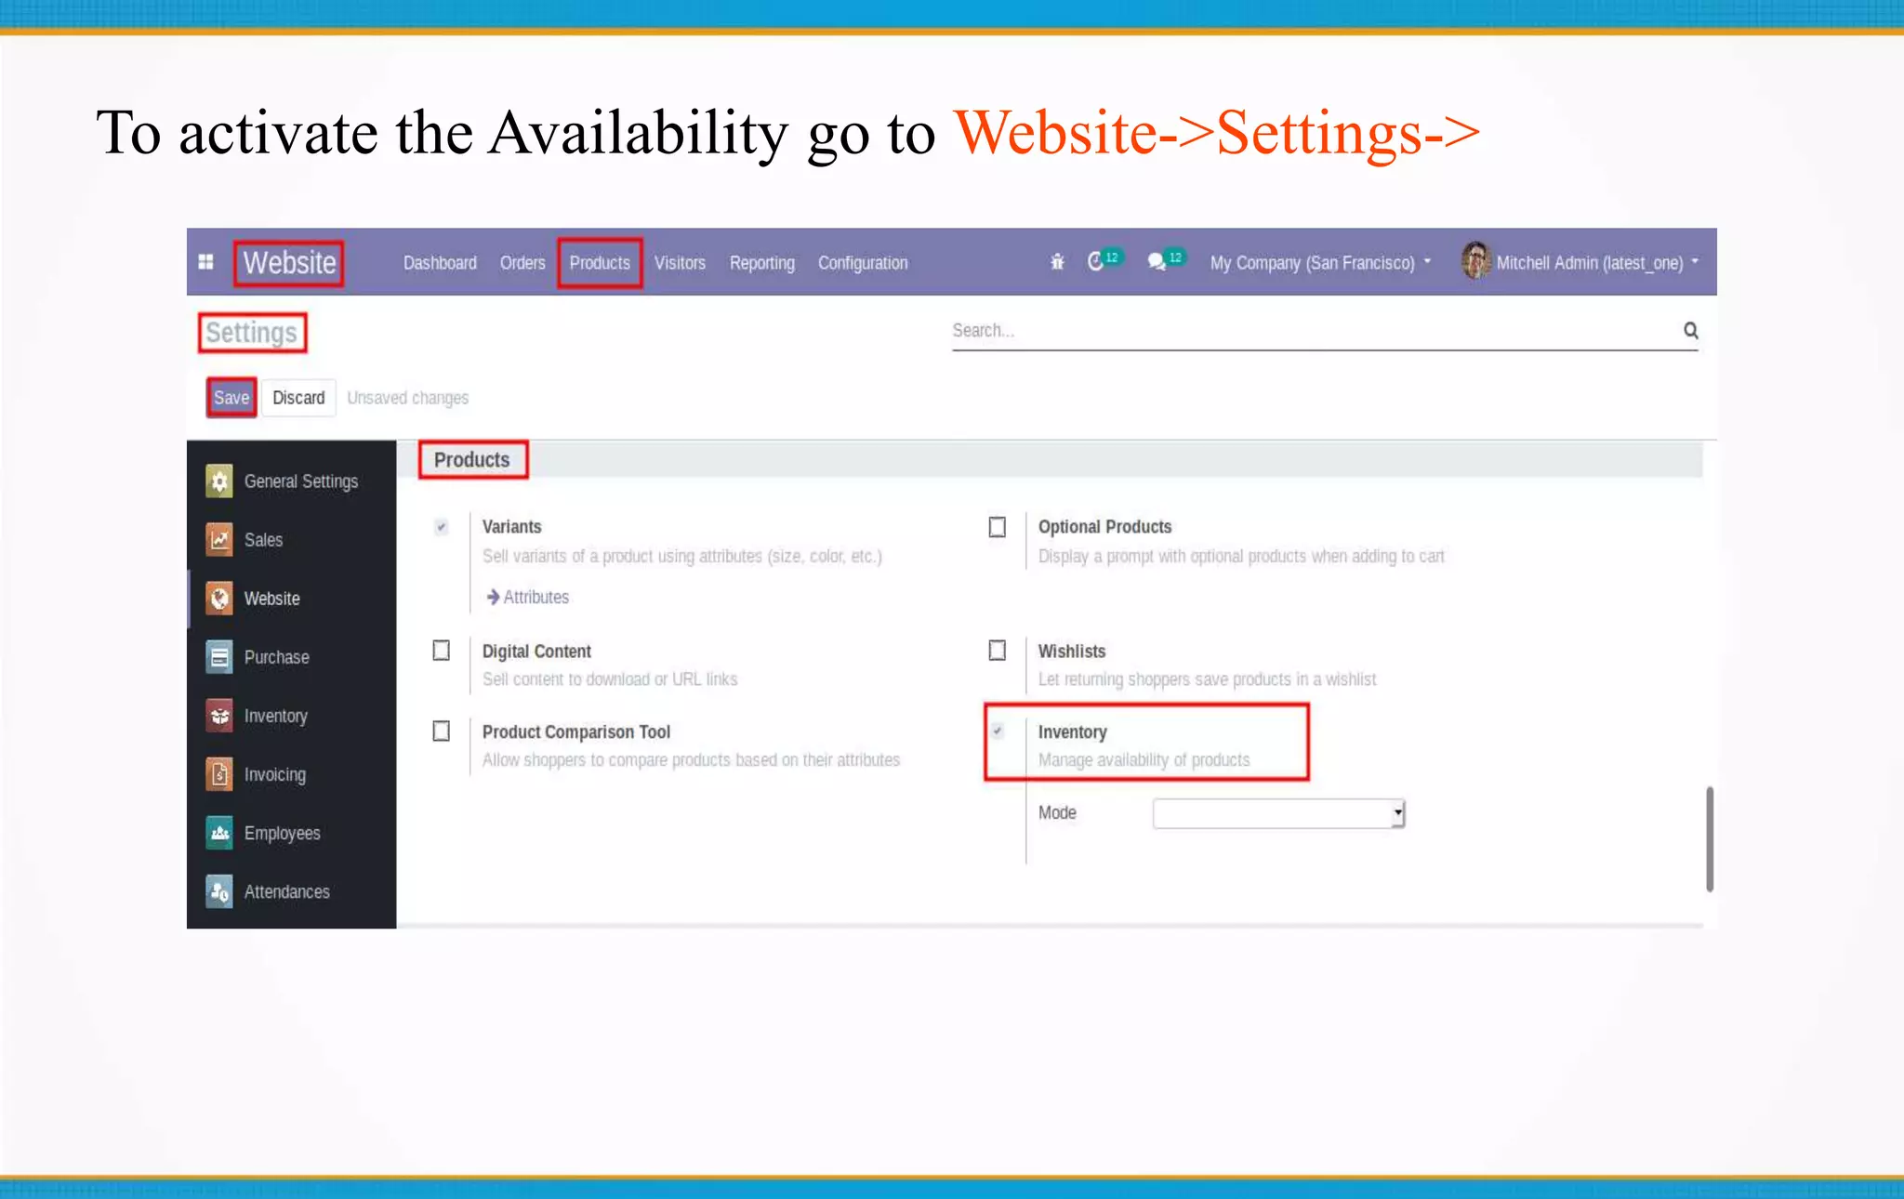Screen dimensions: 1904x1199
Task: Open the Products menu
Action: pos(600,263)
